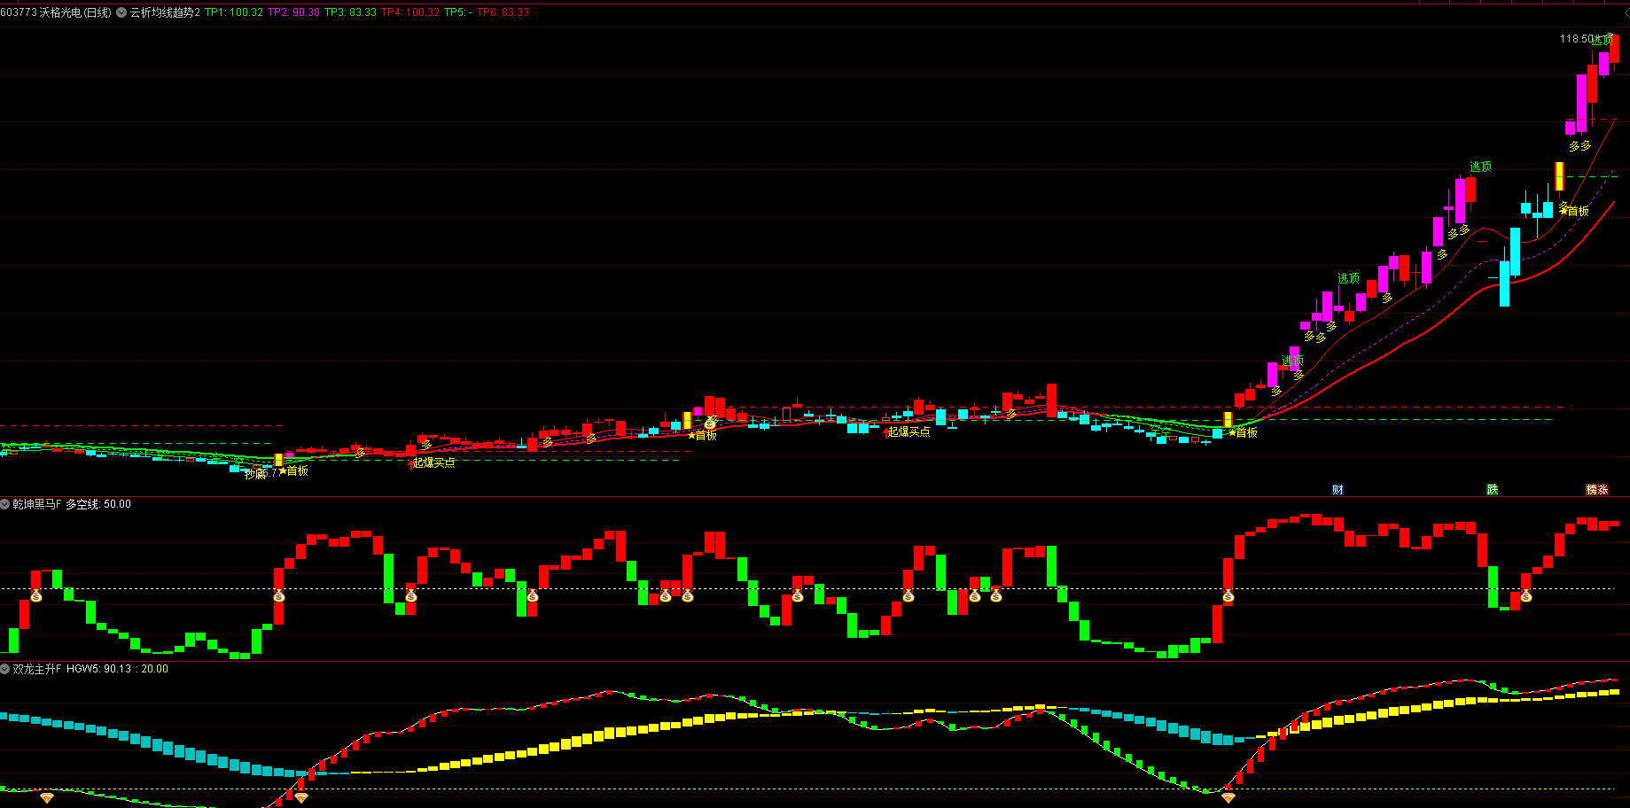
Task: Click the magenta TP2: 90.38 value
Action: tap(293, 12)
